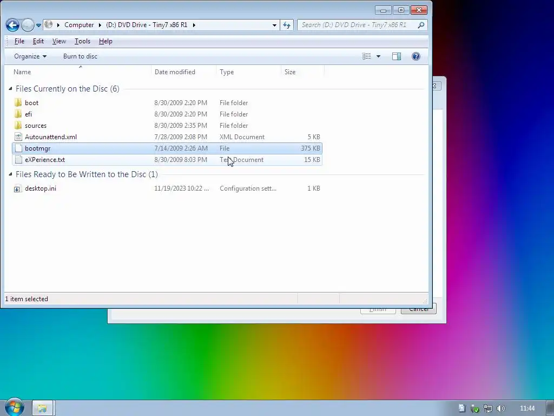The height and width of the screenshot is (416, 554).
Task: Go back with the blue Back arrow
Action: tap(13, 25)
